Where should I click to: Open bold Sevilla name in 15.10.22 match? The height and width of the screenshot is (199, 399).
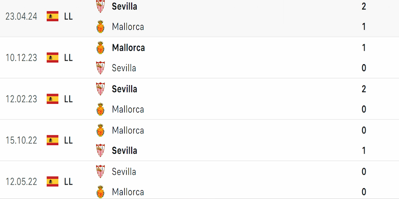(124, 151)
